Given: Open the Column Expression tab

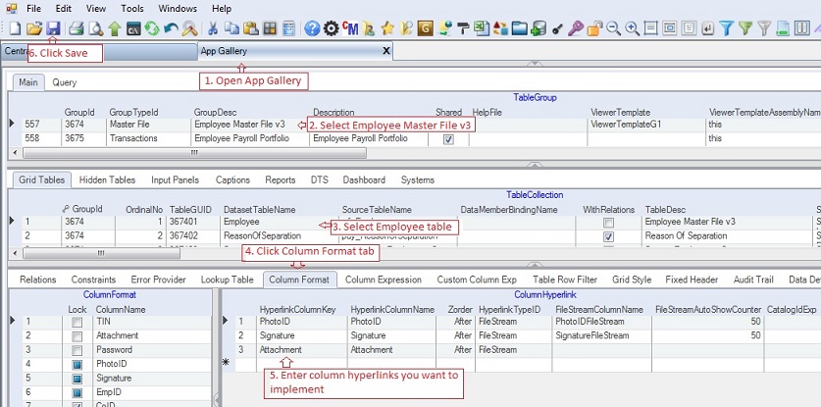Looking at the screenshot, I should pos(384,280).
